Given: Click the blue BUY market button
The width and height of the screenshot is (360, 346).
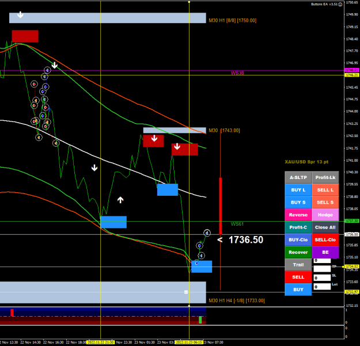Looking at the screenshot, I should [298, 290].
